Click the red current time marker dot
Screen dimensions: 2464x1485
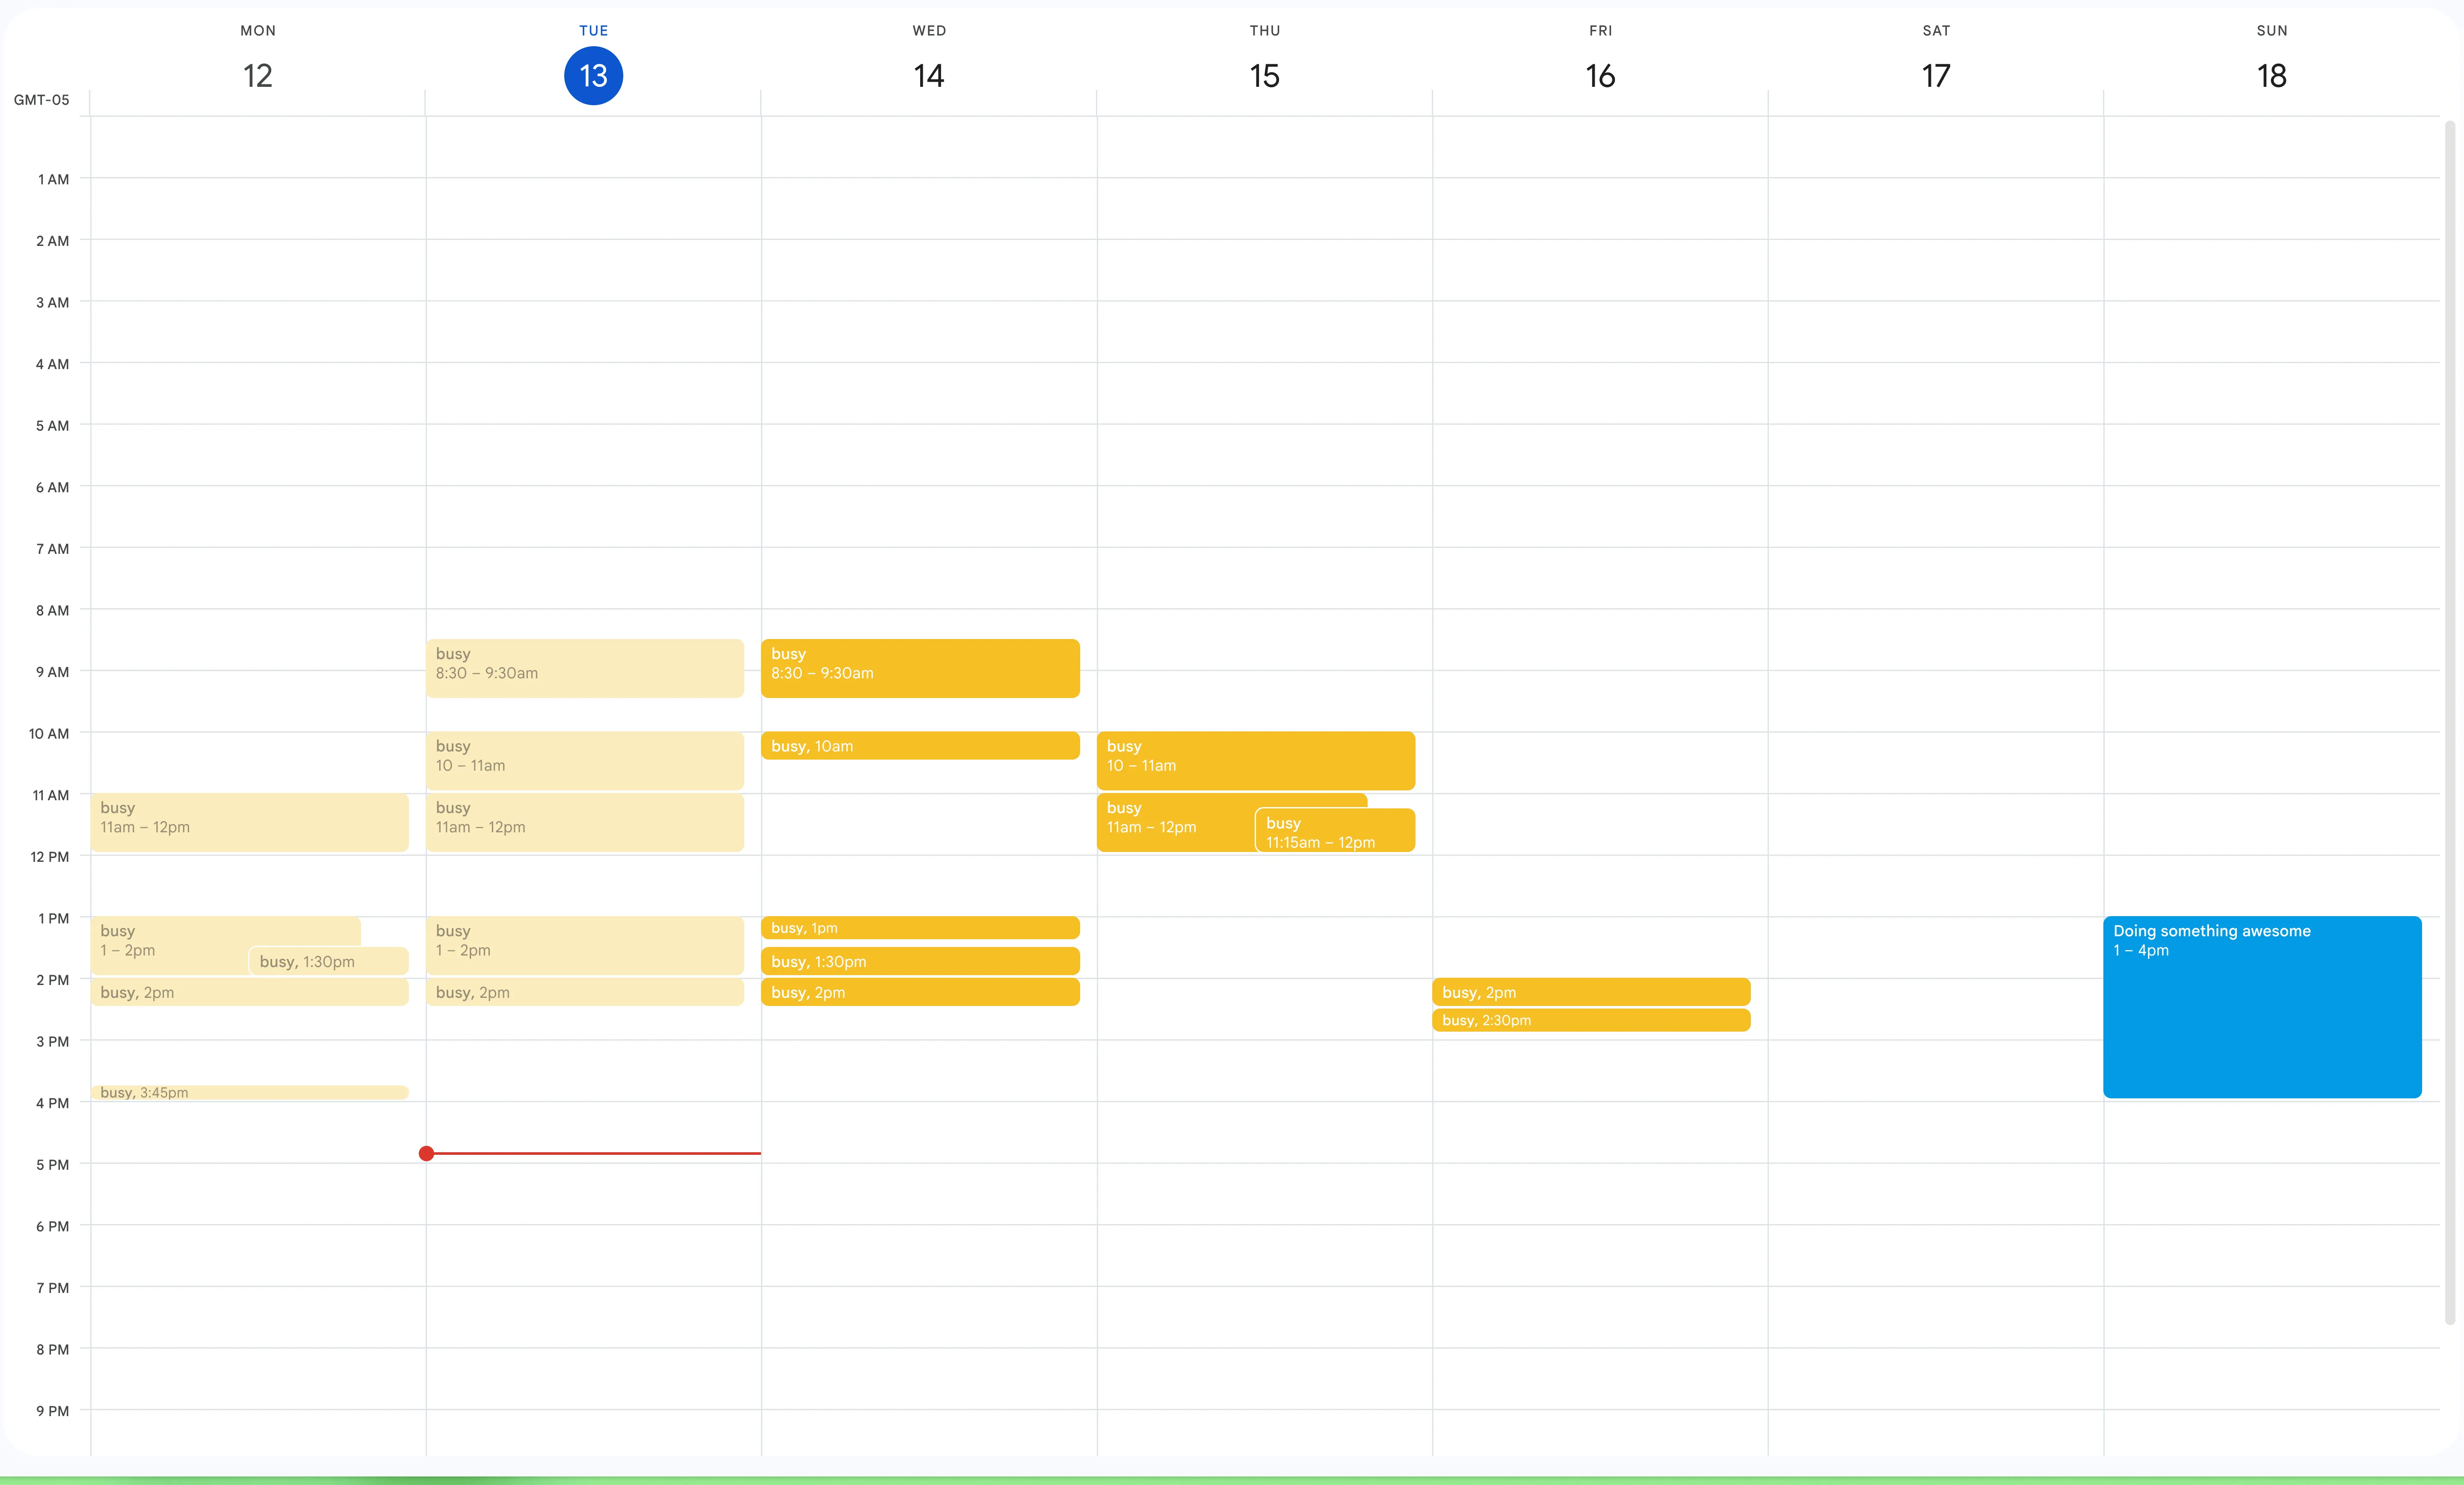tap(427, 1153)
